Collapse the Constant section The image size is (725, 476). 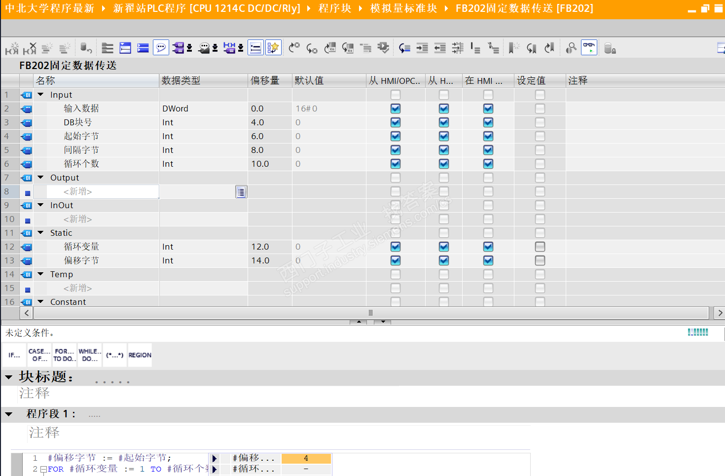pyautogui.click(x=41, y=301)
